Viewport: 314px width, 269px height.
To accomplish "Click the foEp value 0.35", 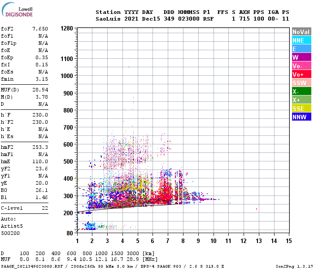I will click(x=42, y=57).
